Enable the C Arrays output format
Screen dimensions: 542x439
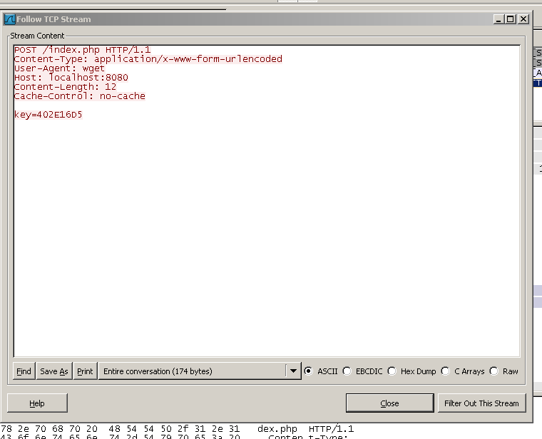tap(446, 371)
